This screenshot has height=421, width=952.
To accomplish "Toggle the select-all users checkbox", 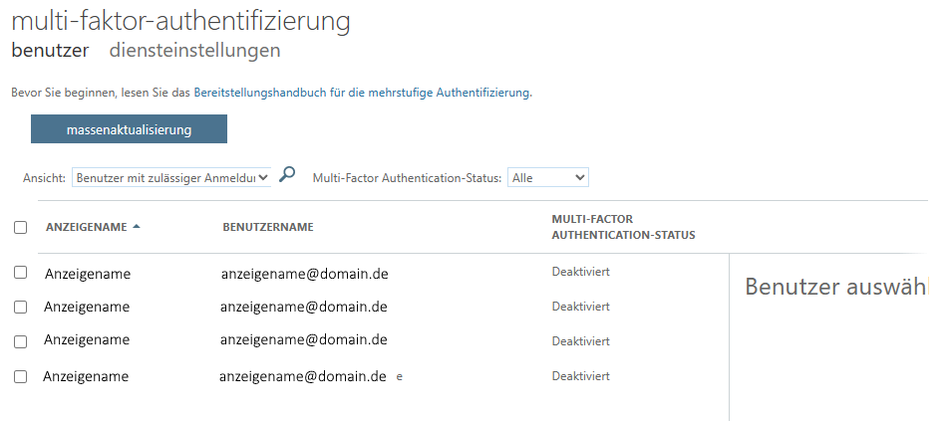I will pos(21,228).
